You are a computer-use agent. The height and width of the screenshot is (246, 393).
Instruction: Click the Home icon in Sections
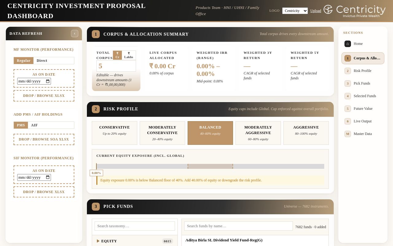tap(348, 44)
